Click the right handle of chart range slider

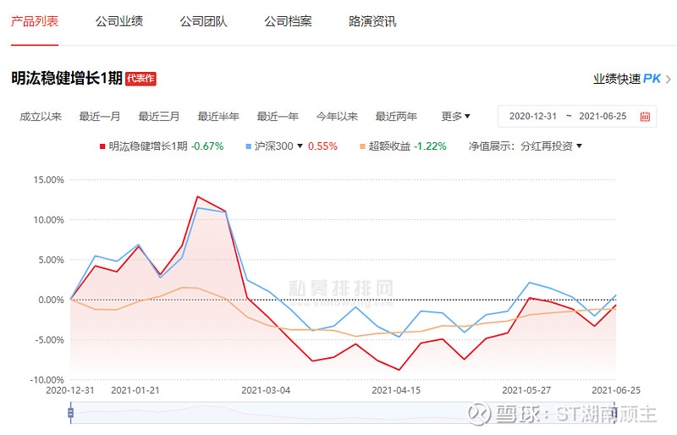click(x=615, y=412)
